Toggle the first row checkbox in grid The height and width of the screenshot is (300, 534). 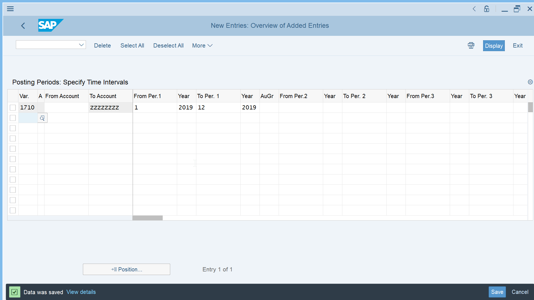pos(13,107)
